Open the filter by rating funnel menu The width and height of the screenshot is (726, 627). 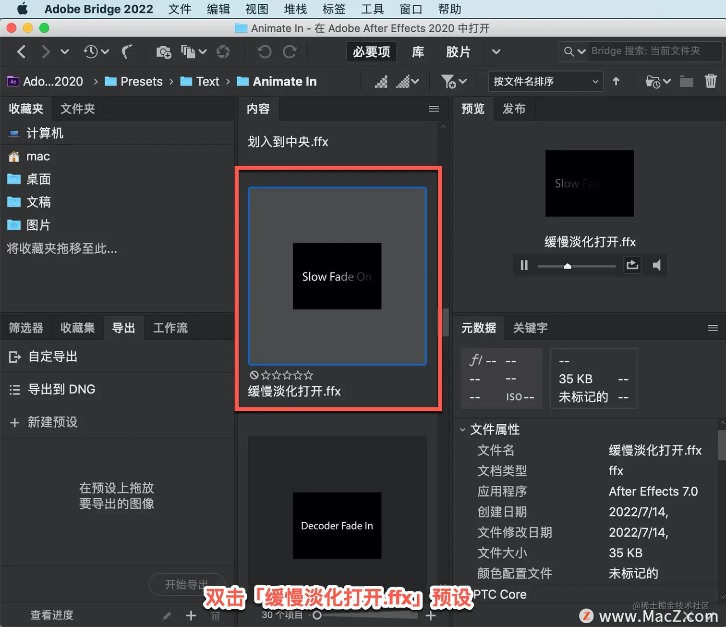coord(454,82)
